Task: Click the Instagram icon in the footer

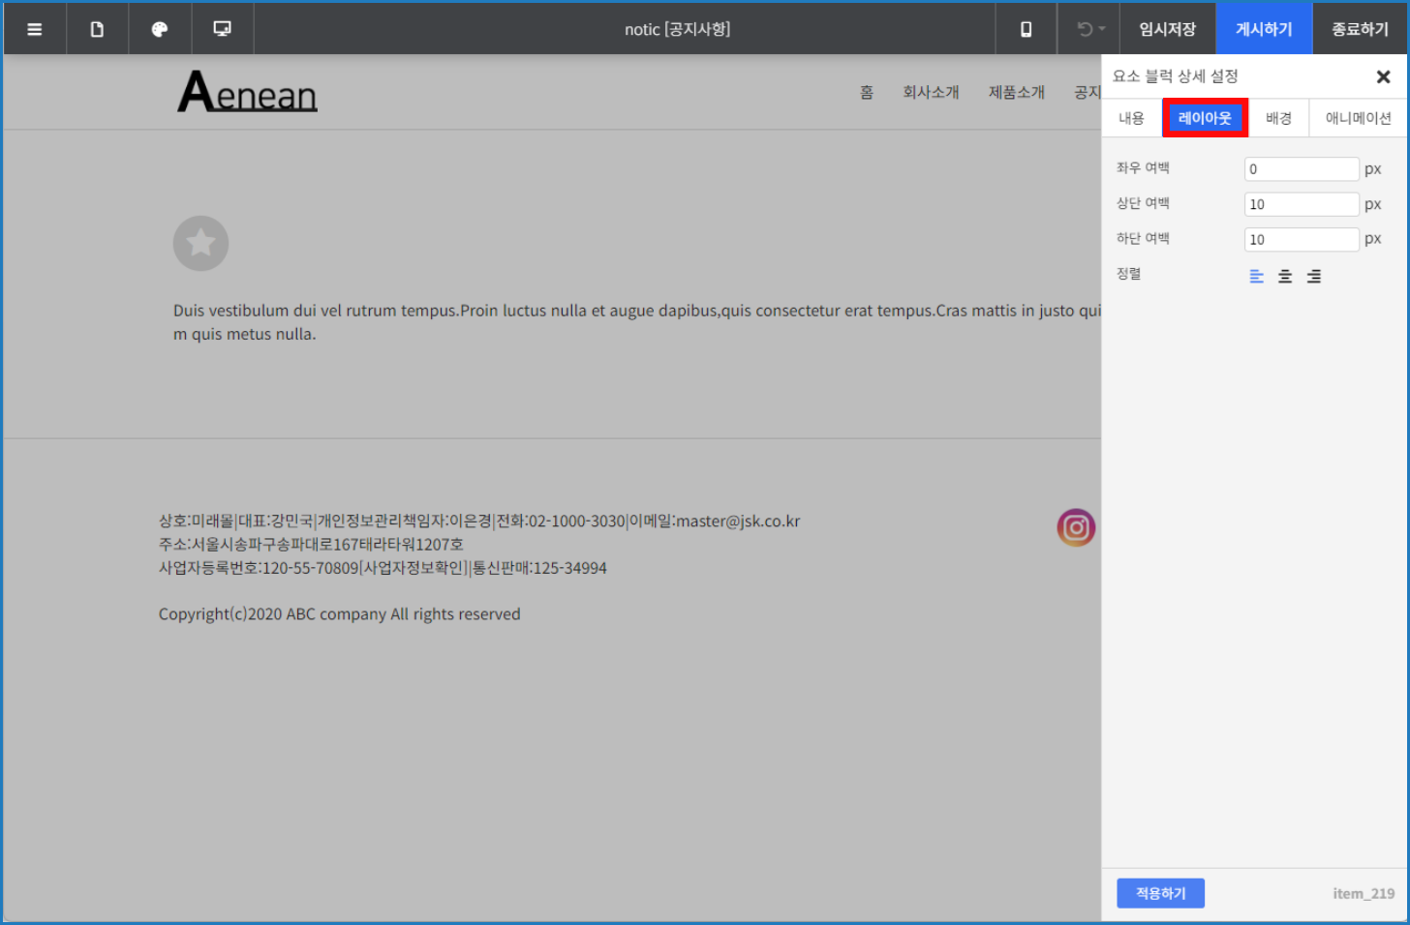Action: (x=1075, y=527)
